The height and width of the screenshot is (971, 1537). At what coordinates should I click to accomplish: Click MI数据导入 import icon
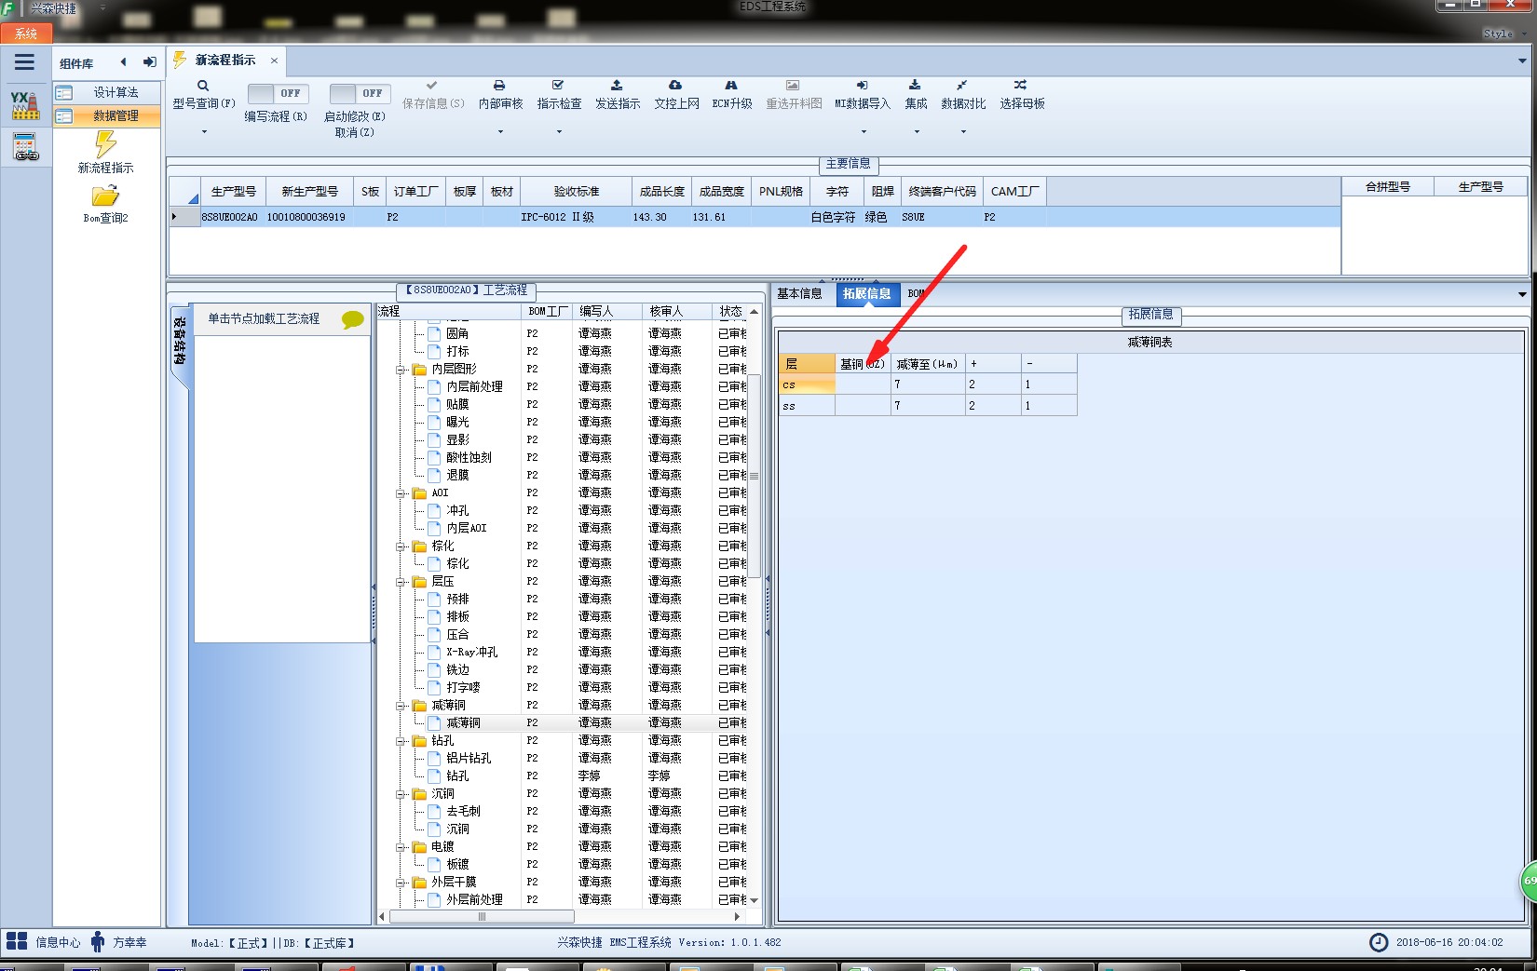point(863,85)
